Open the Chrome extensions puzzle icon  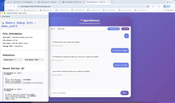coord(153,6)
